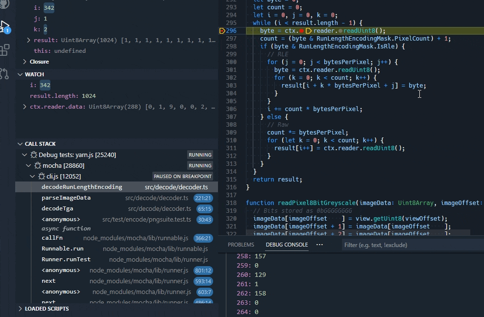The image size is (484, 317).
Task: Select the watch expression i: 342
Action: [117, 85]
